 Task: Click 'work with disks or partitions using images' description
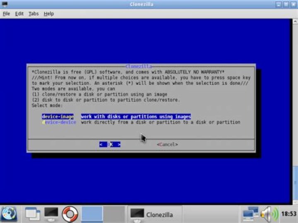[136, 116]
